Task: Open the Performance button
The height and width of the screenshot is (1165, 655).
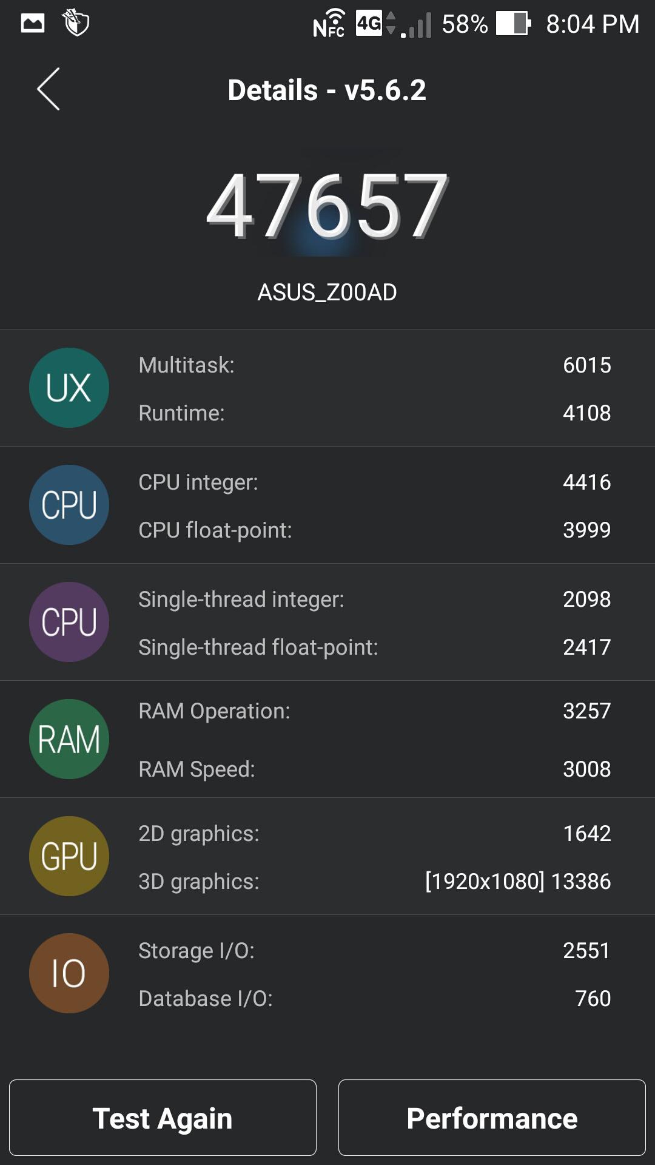Action: click(492, 1118)
